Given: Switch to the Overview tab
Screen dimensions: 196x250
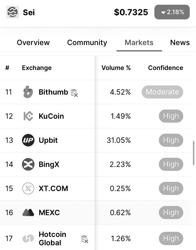Looking at the screenshot, I should [33, 42].
